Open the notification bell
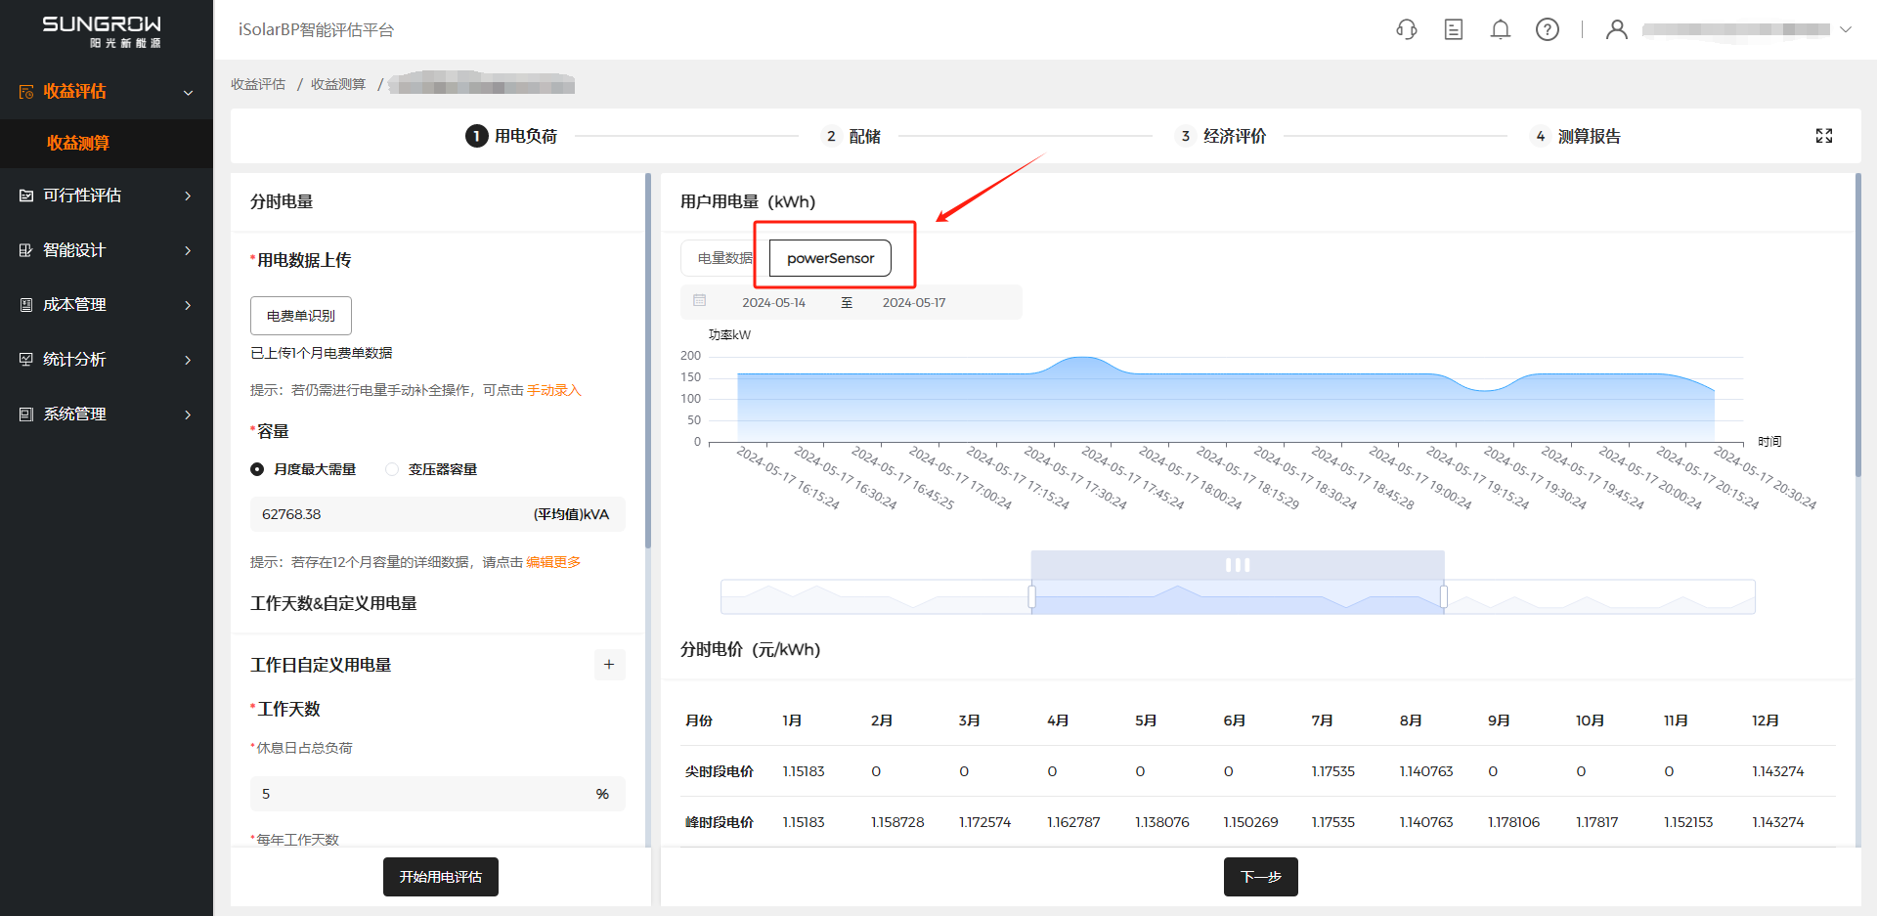 click(x=1501, y=29)
